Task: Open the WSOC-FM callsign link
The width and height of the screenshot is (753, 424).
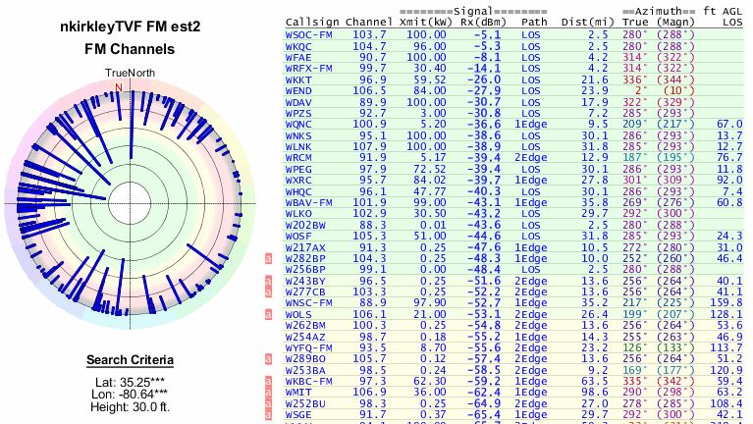Action: point(307,34)
